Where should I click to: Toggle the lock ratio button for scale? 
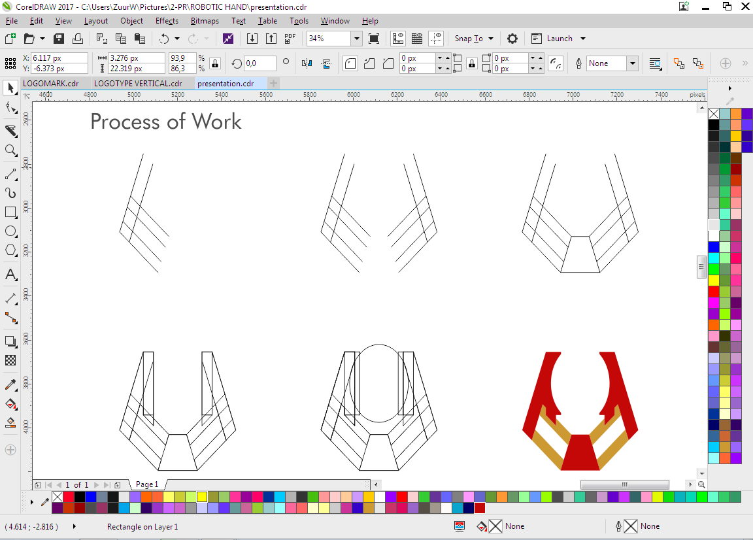[215, 63]
